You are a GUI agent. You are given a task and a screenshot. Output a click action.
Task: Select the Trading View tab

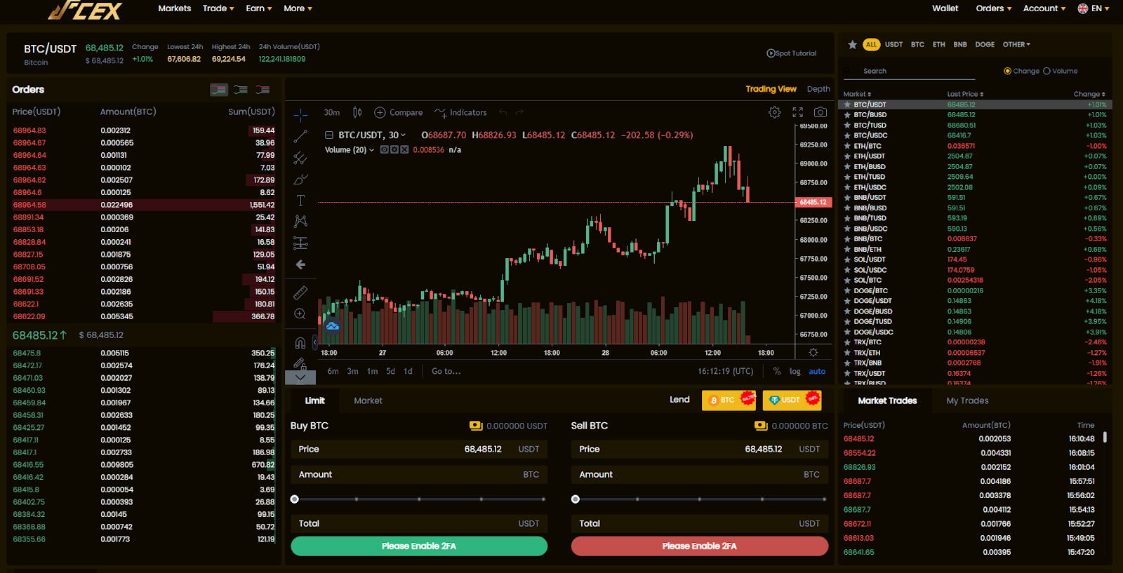(x=771, y=89)
